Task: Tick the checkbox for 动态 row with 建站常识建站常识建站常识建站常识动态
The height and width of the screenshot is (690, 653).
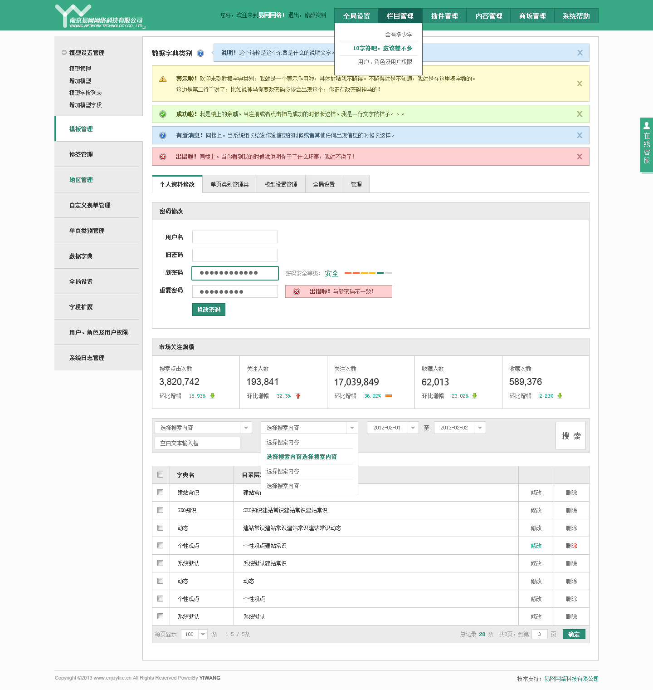Action: 160,528
